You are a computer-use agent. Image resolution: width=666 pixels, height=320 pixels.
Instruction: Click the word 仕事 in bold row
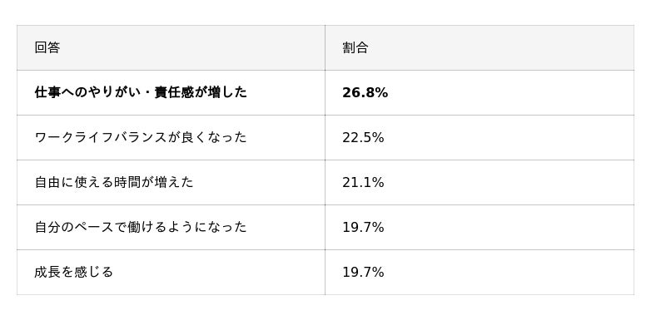point(47,92)
